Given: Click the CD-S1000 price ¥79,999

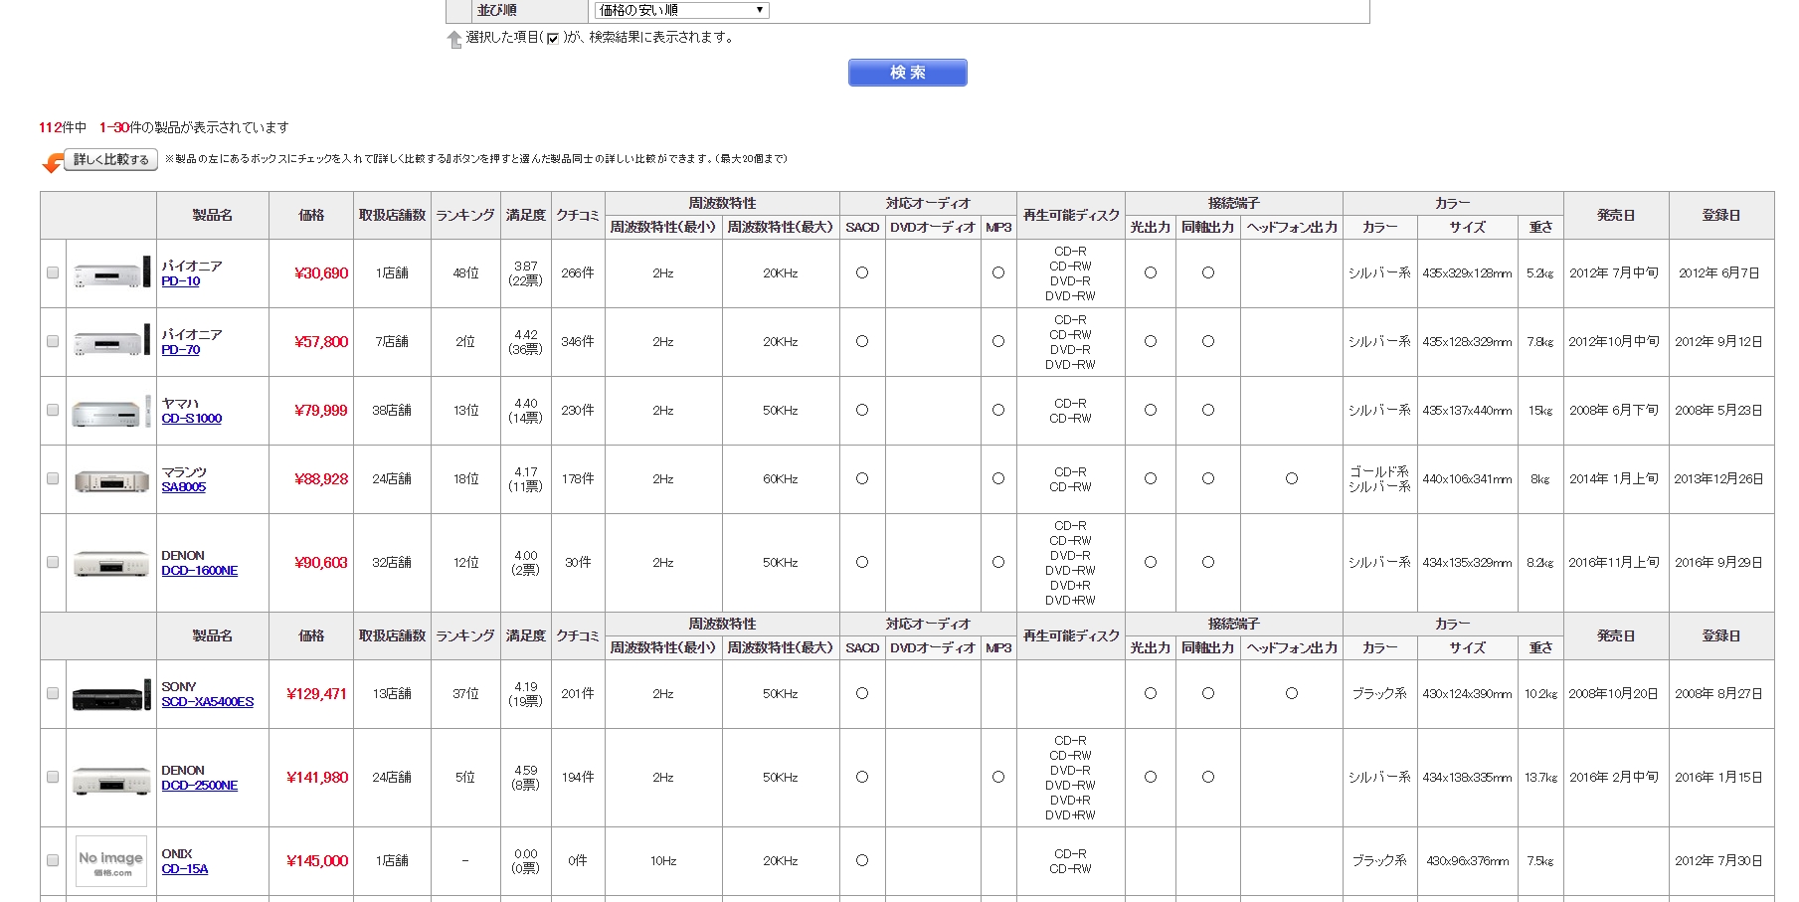Looking at the screenshot, I should [321, 411].
